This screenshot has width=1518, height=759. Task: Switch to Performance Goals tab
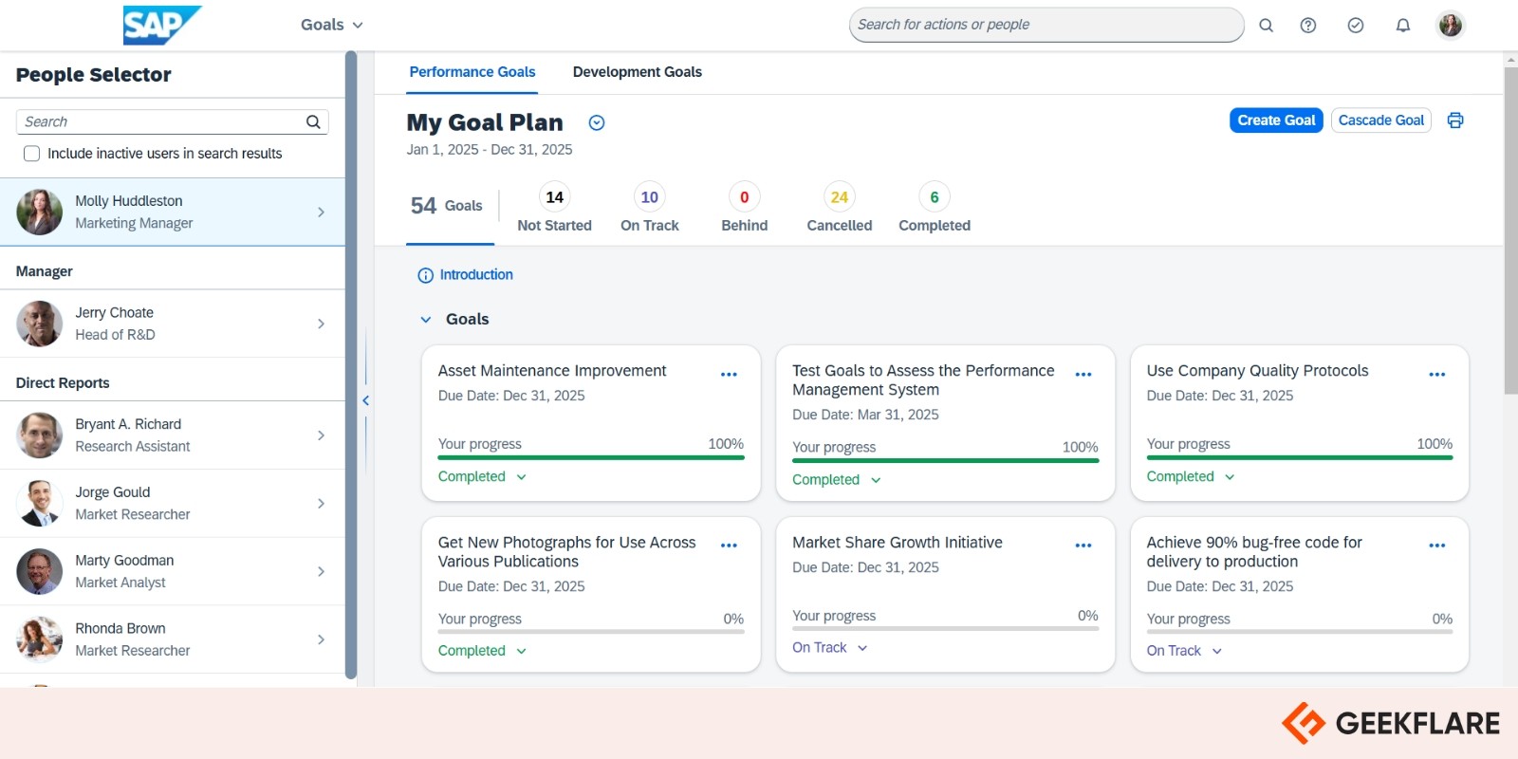click(x=472, y=72)
